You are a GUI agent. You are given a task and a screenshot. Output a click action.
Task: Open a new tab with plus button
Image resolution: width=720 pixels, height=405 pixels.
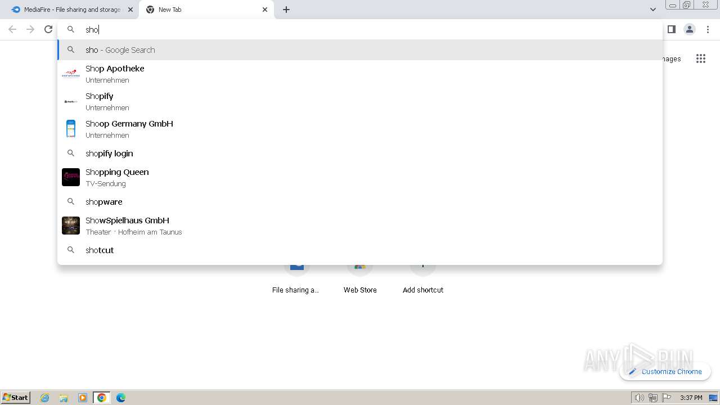click(286, 10)
